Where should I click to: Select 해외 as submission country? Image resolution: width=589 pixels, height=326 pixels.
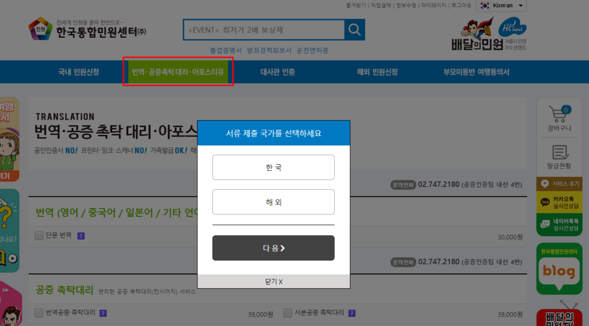point(273,202)
